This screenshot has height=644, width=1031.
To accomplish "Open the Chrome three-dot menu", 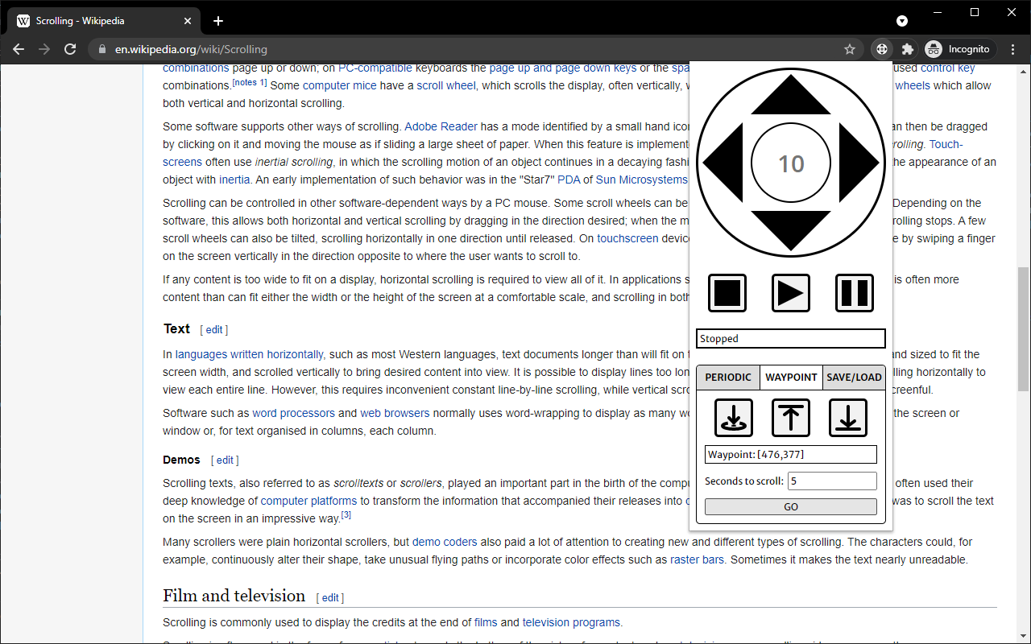I will click(x=1013, y=49).
